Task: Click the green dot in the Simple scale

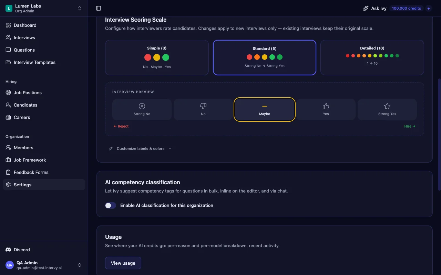Action: pyautogui.click(x=166, y=57)
